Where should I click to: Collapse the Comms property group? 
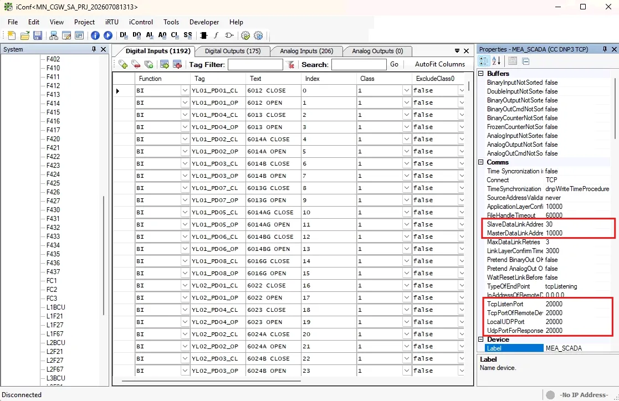coord(481,162)
